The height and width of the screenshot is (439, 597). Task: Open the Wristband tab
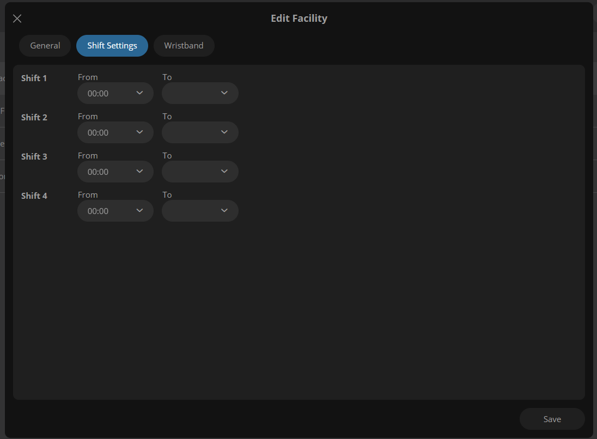(184, 46)
